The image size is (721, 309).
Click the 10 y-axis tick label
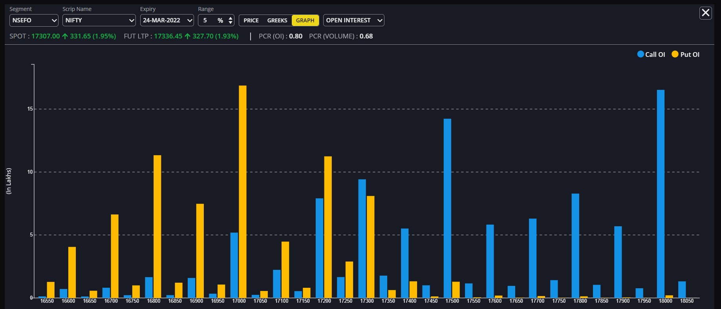point(30,172)
